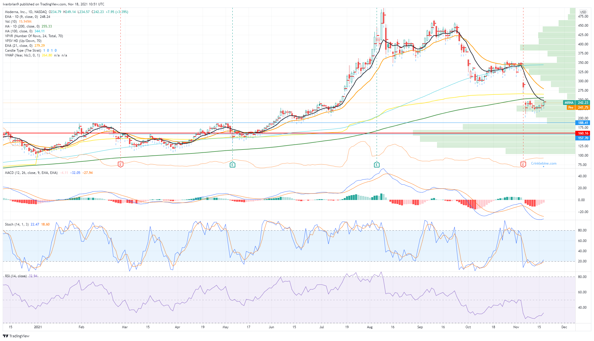Click the 300.00 price axis label
The image size is (594, 341).
[583, 81]
